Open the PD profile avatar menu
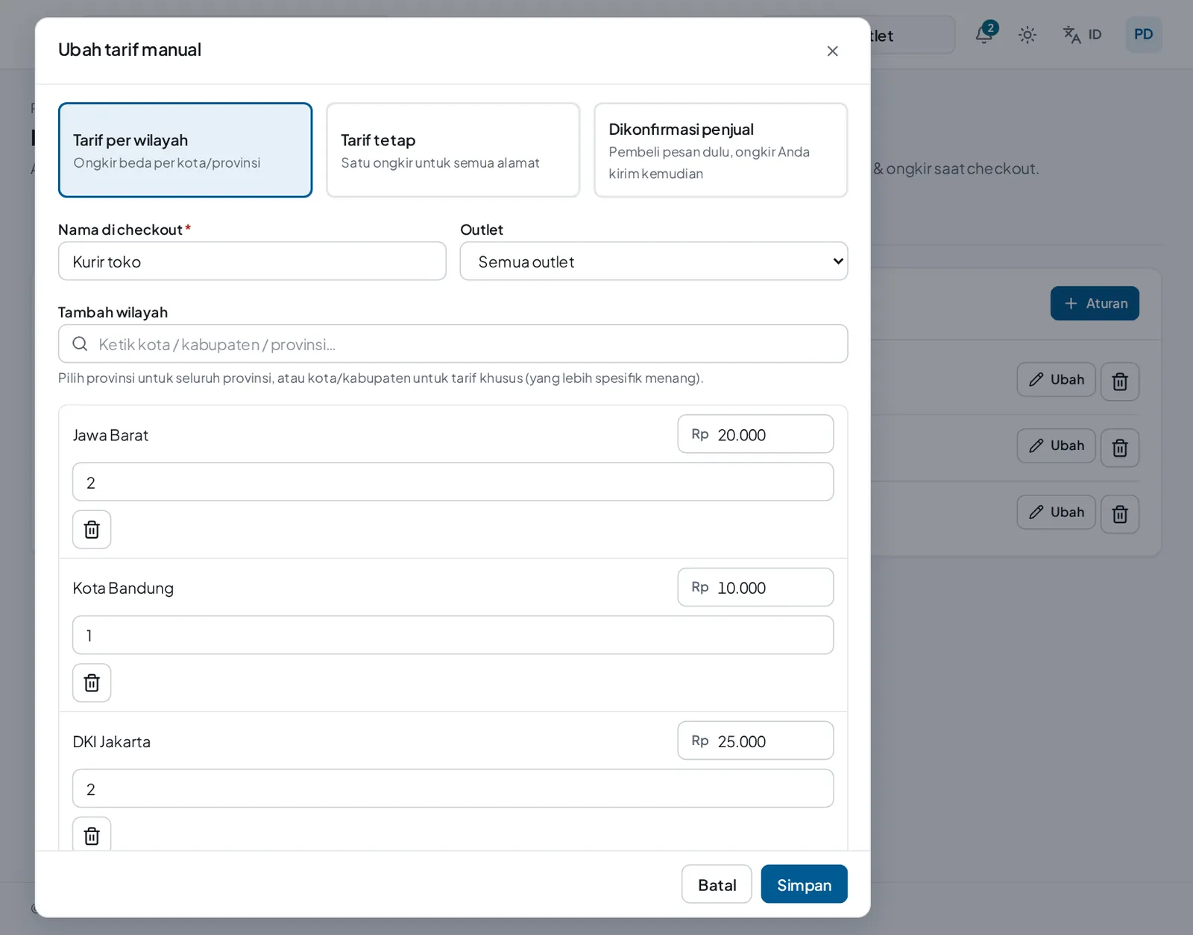Screen dimensions: 1193x935 tap(1143, 34)
